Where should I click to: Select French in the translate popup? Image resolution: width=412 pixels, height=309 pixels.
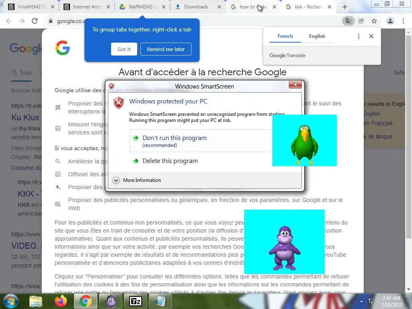point(285,36)
